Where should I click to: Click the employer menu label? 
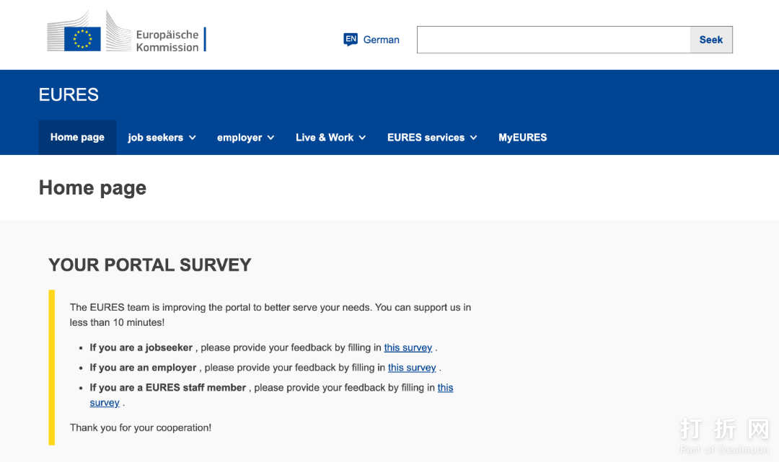click(x=239, y=138)
